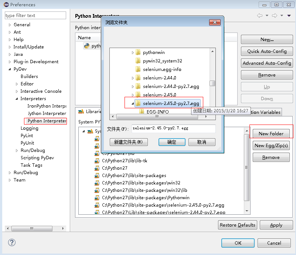Click the type filter text field
This screenshot has height=255, width=296.
point(35,15)
